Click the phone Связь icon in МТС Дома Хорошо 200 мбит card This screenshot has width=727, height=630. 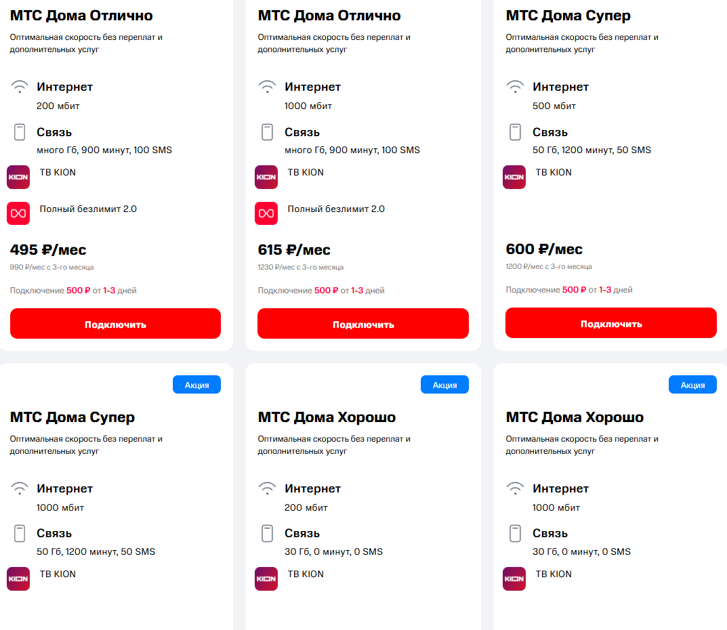click(268, 533)
